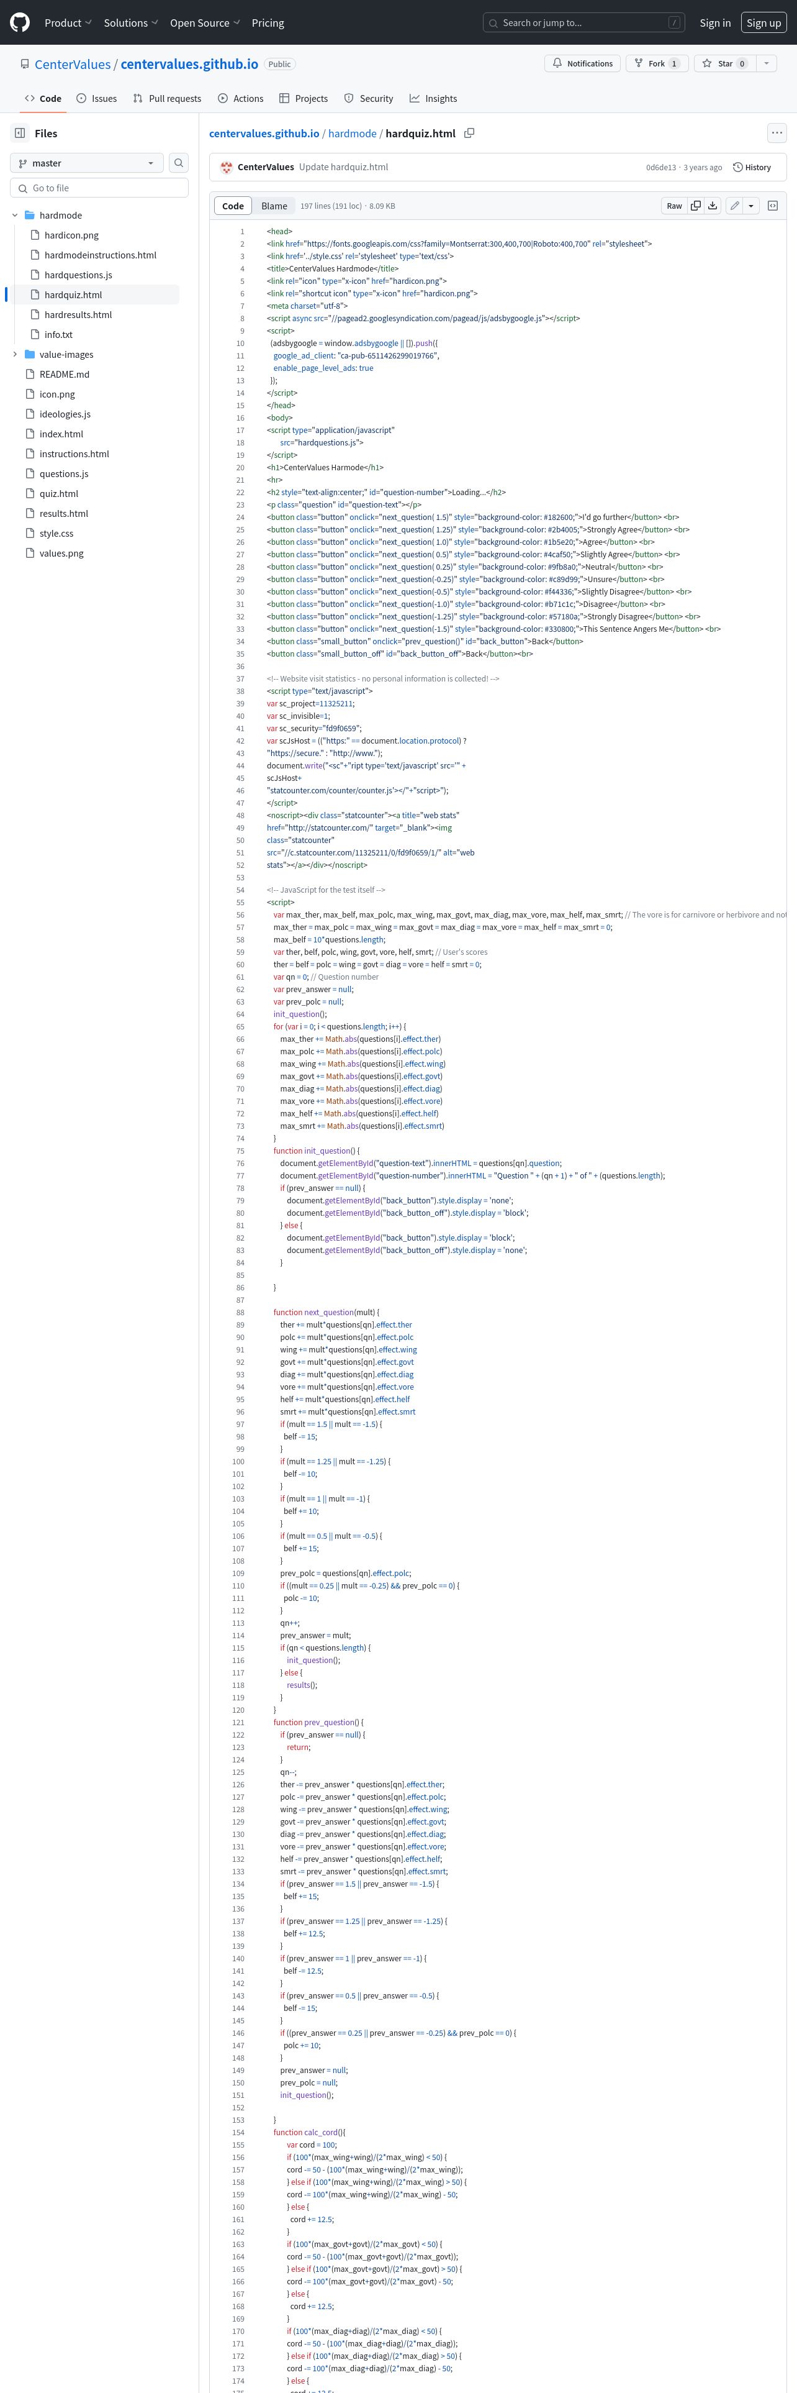Switch to the Projects tab
Image resolution: width=797 pixels, height=2393 pixels.
[304, 99]
